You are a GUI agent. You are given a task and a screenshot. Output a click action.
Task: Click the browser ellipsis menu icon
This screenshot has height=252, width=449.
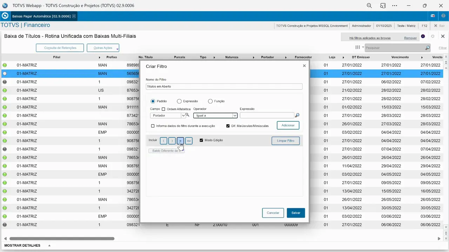394,5
